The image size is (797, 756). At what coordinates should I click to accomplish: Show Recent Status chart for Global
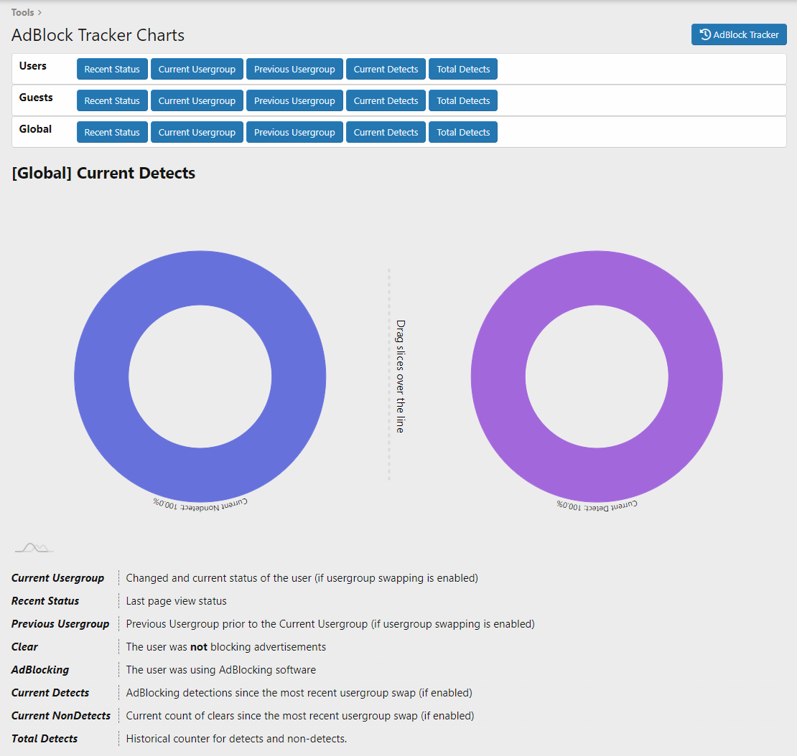112,133
